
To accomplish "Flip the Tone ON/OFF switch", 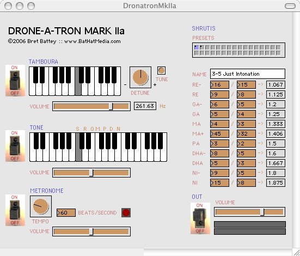I will tap(15, 146).
